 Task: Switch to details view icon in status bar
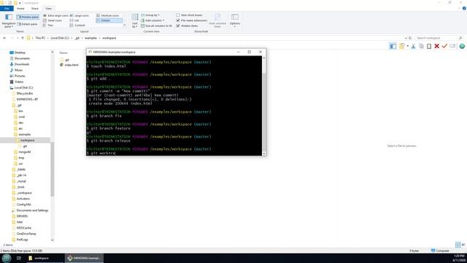(x=458, y=245)
